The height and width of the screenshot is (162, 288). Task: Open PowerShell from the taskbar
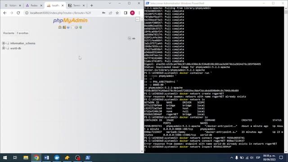(x=88, y=157)
